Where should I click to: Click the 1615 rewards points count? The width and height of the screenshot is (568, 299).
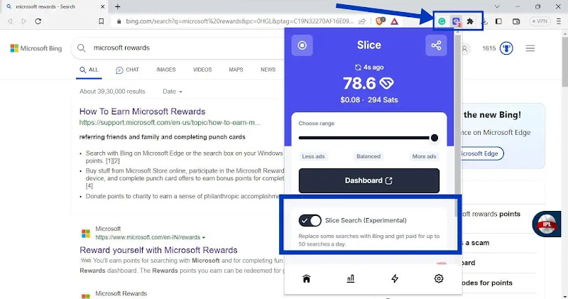tap(489, 48)
